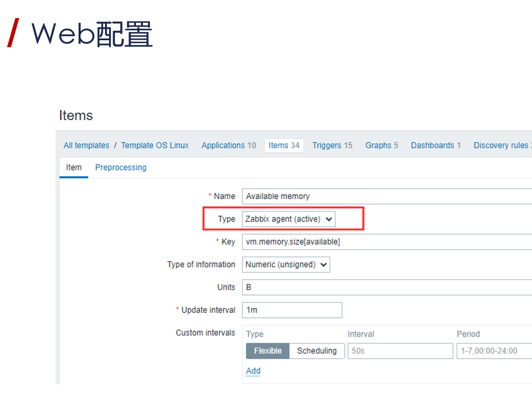The height and width of the screenshot is (399, 532).
Task: Click the Interval field with 50s placeholder
Action: click(x=400, y=351)
